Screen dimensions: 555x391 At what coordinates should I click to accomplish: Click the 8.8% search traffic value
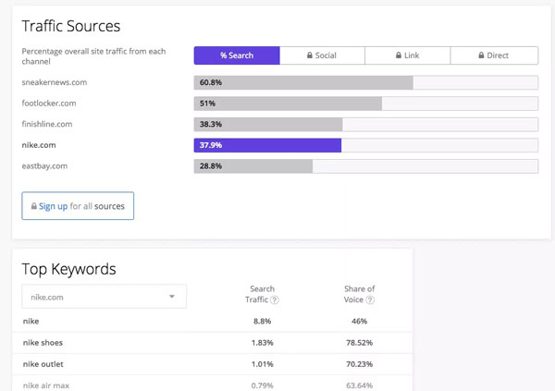tap(263, 322)
